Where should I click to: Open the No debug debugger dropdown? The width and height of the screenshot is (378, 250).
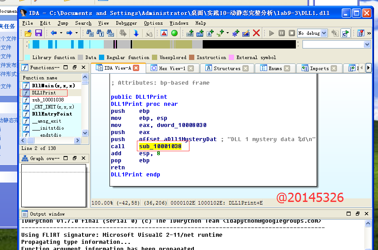[324, 33]
